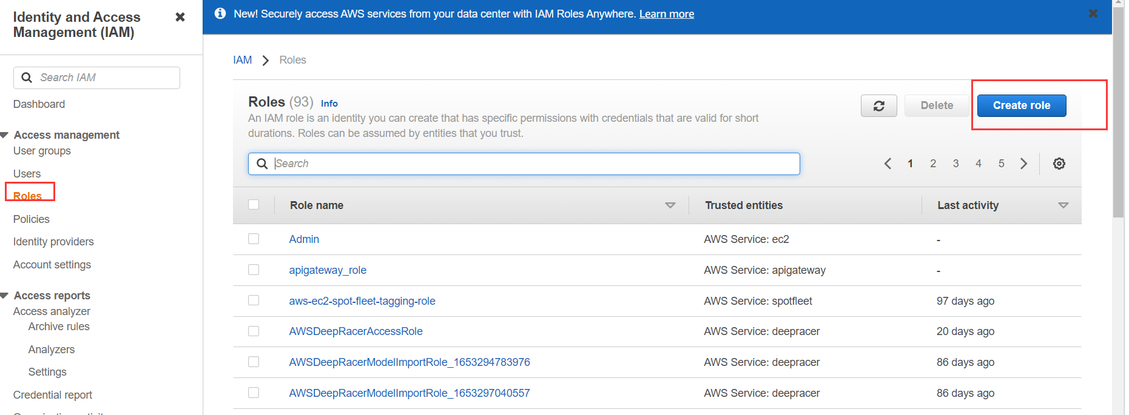This screenshot has width=1129, height=415.
Task: Toggle the select-all roles checkbox
Action: point(254,205)
